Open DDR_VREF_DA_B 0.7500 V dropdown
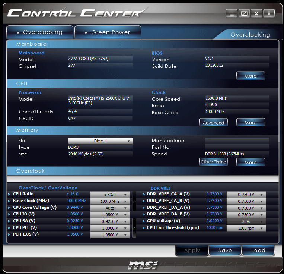Viewport: 284px width, 274px height. point(246,215)
